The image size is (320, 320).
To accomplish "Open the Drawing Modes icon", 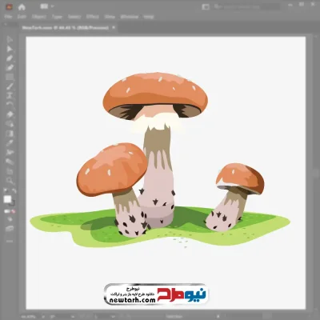I will 10,219.
